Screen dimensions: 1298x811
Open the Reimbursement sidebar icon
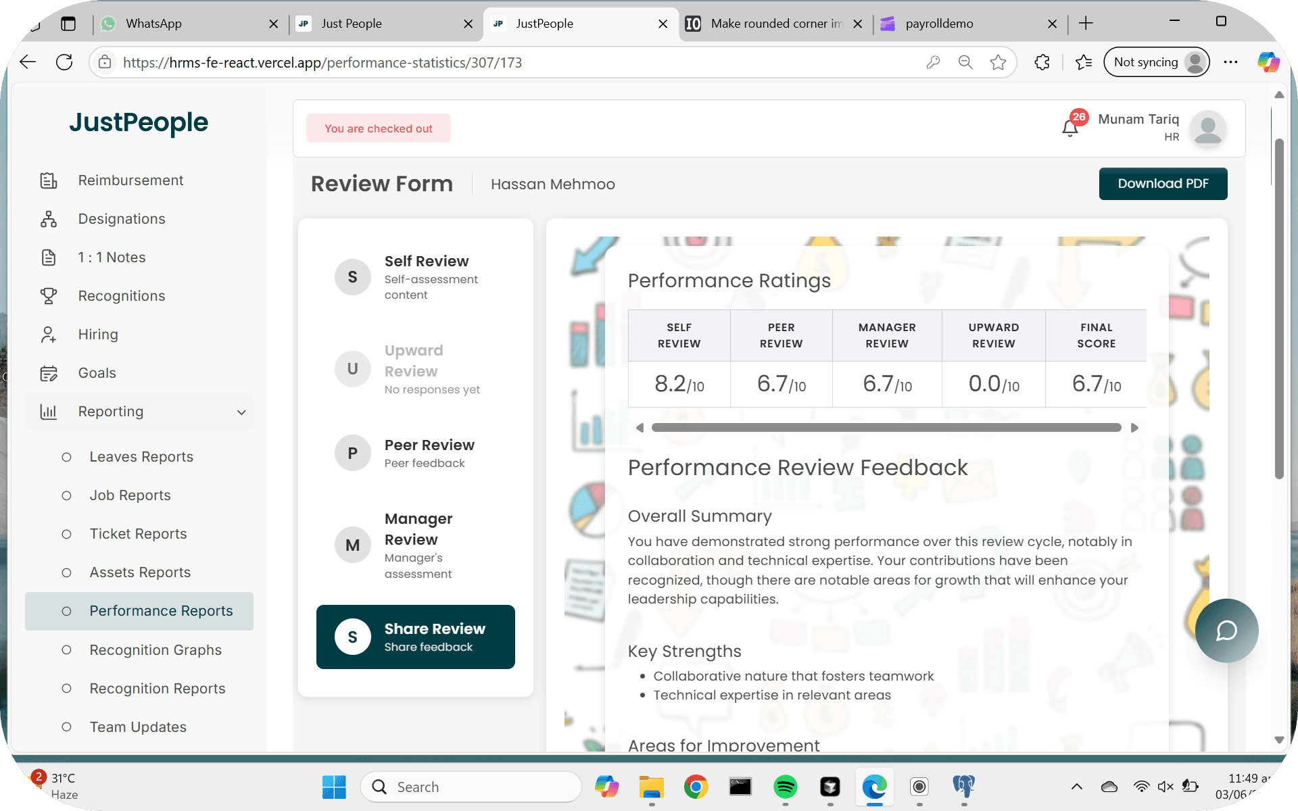coord(49,180)
